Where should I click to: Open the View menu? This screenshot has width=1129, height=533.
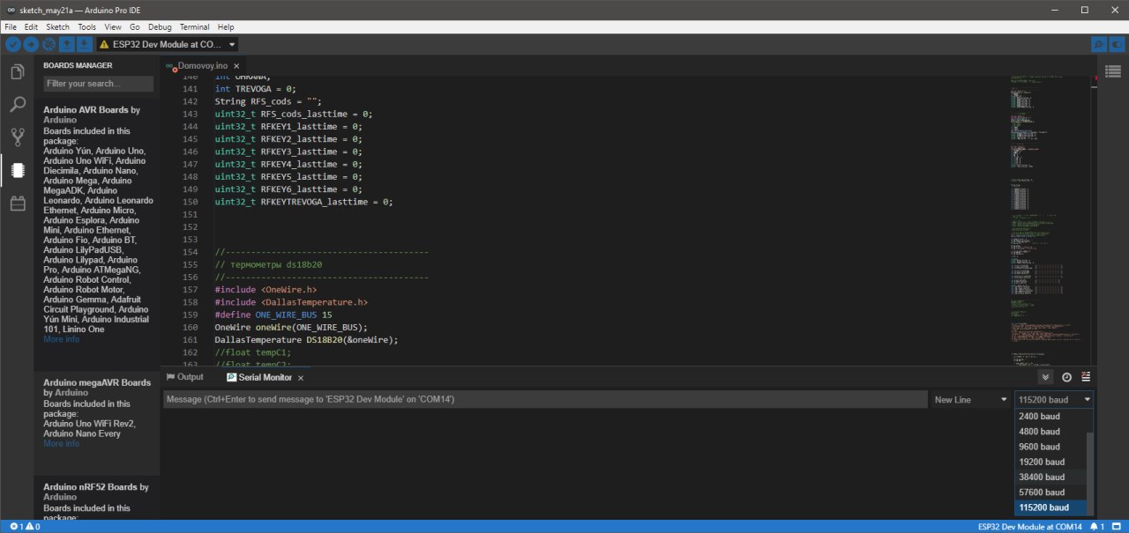click(113, 27)
